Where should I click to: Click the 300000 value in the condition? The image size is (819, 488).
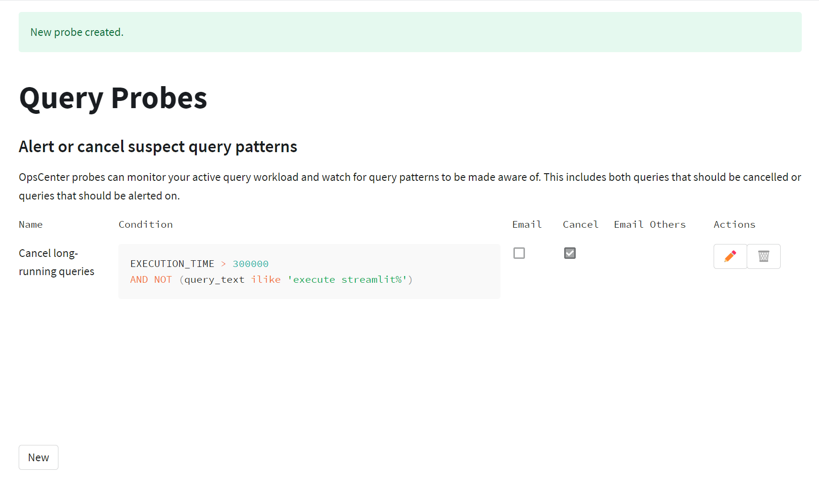(250, 264)
